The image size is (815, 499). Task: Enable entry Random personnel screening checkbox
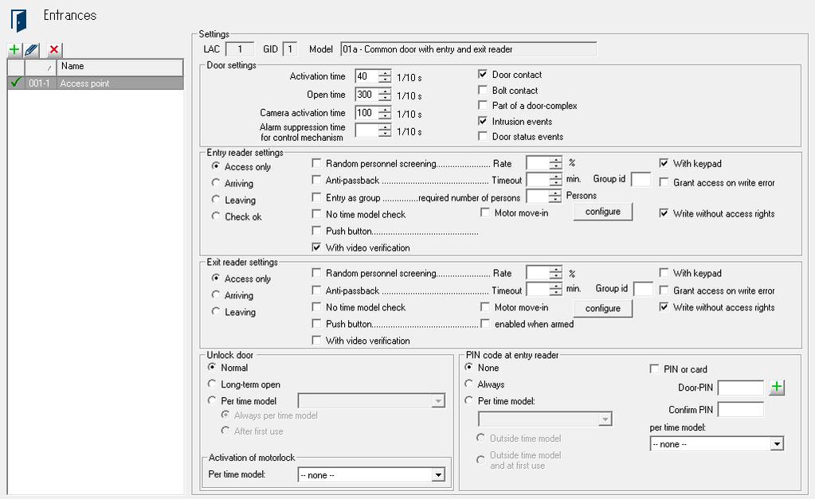pyautogui.click(x=316, y=163)
